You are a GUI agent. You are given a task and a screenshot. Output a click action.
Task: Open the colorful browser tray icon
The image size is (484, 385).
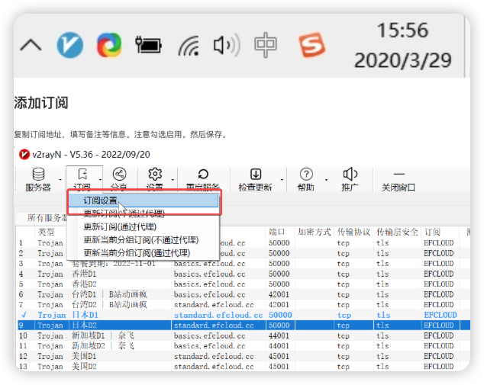click(109, 45)
